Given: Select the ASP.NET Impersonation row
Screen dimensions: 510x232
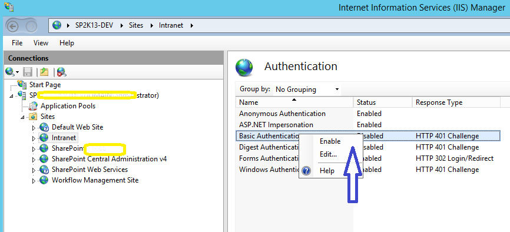Looking at the screenshot, I should (x=368, y=125).
